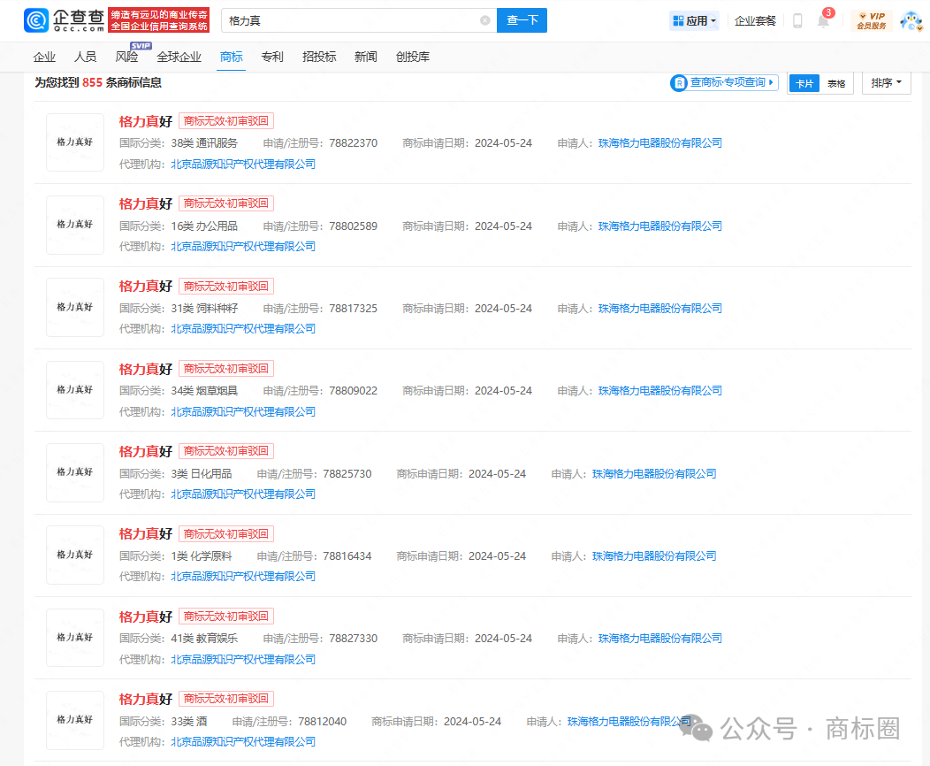930x766 pixels.
Task: Open applicant 珠海格力电器 in 78816434 row
Action: pos(654,556)
